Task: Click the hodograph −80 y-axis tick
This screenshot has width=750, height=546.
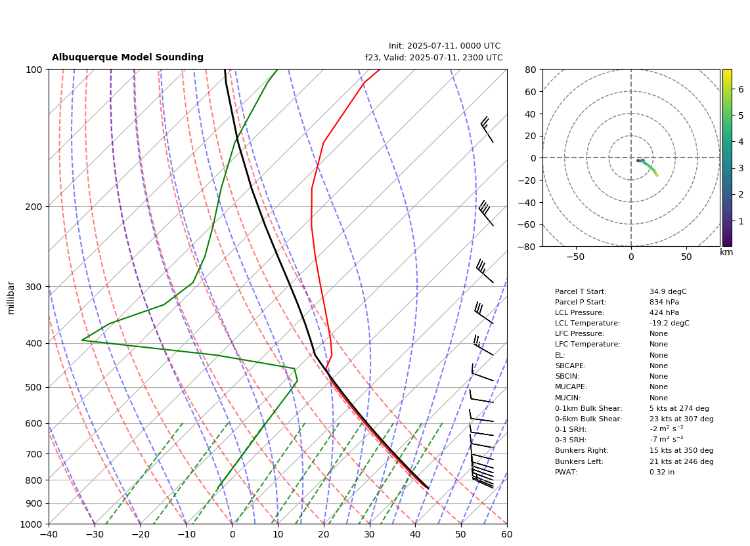Action: [528, 247]
